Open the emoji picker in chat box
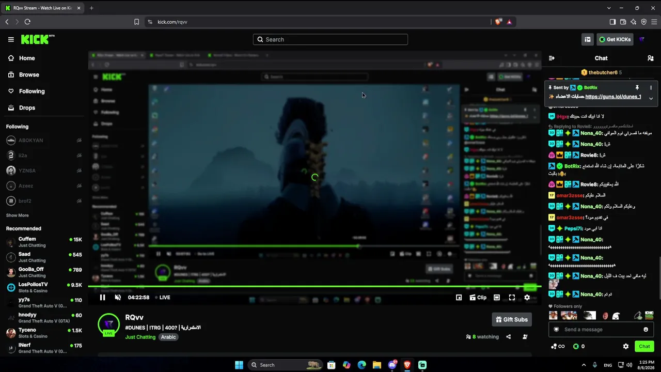 pos(646,330)
